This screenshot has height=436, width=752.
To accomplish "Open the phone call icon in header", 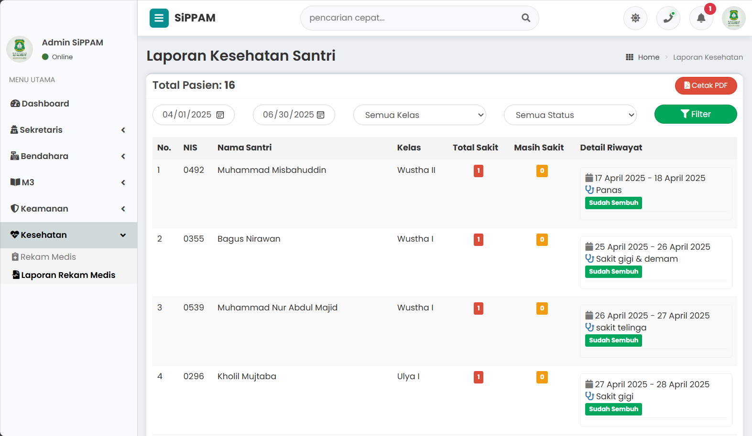I will pos(668,18).
